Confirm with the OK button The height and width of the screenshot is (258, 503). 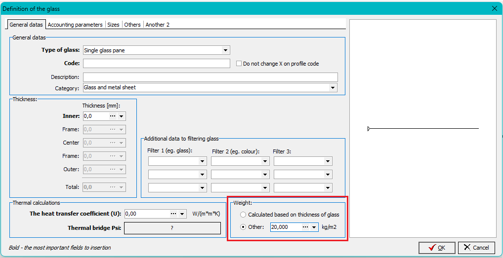tap(437, 248)
